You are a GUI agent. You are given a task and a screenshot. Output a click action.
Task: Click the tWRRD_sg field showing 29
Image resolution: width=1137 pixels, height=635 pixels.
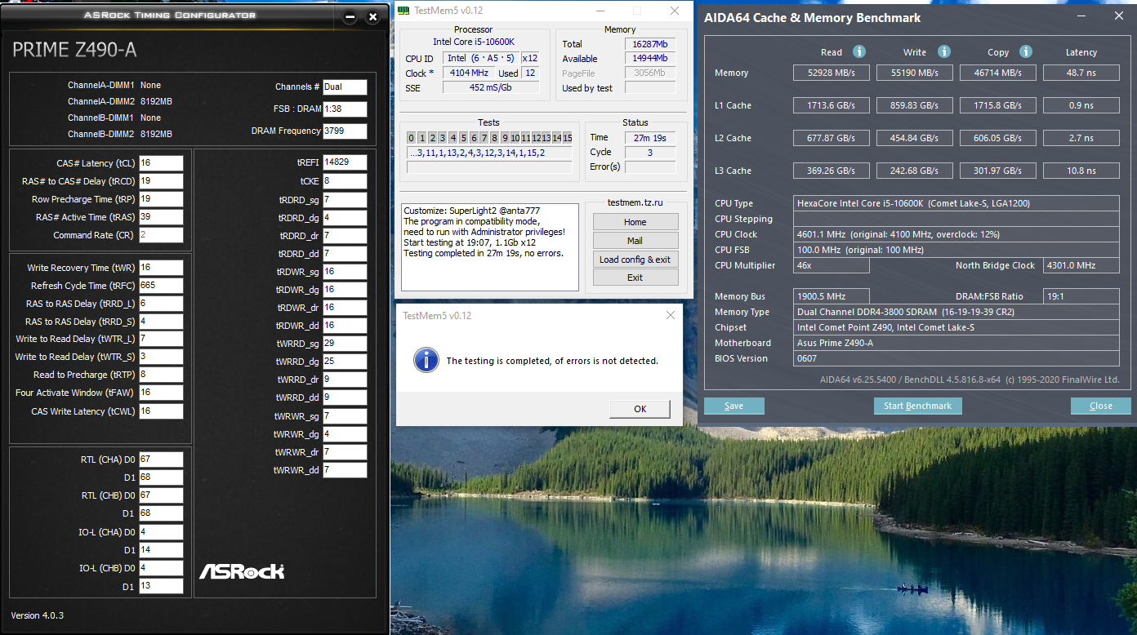pos(345,344)
